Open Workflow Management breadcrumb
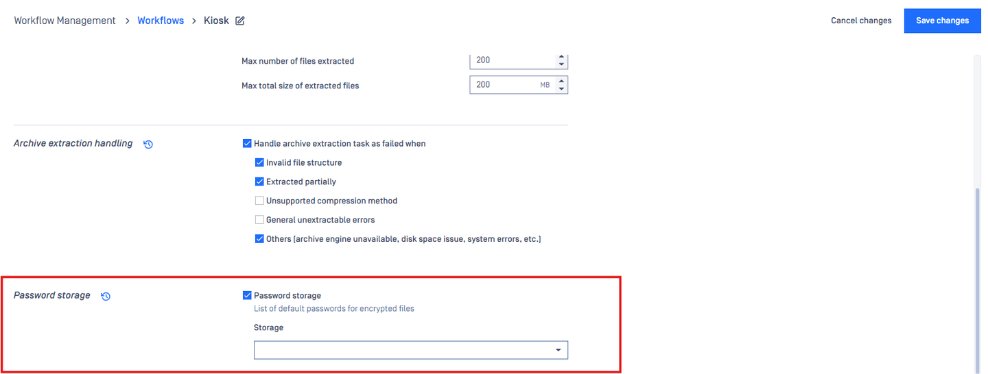The width and height of the screenshot is (988, 374). coord(64,21)
